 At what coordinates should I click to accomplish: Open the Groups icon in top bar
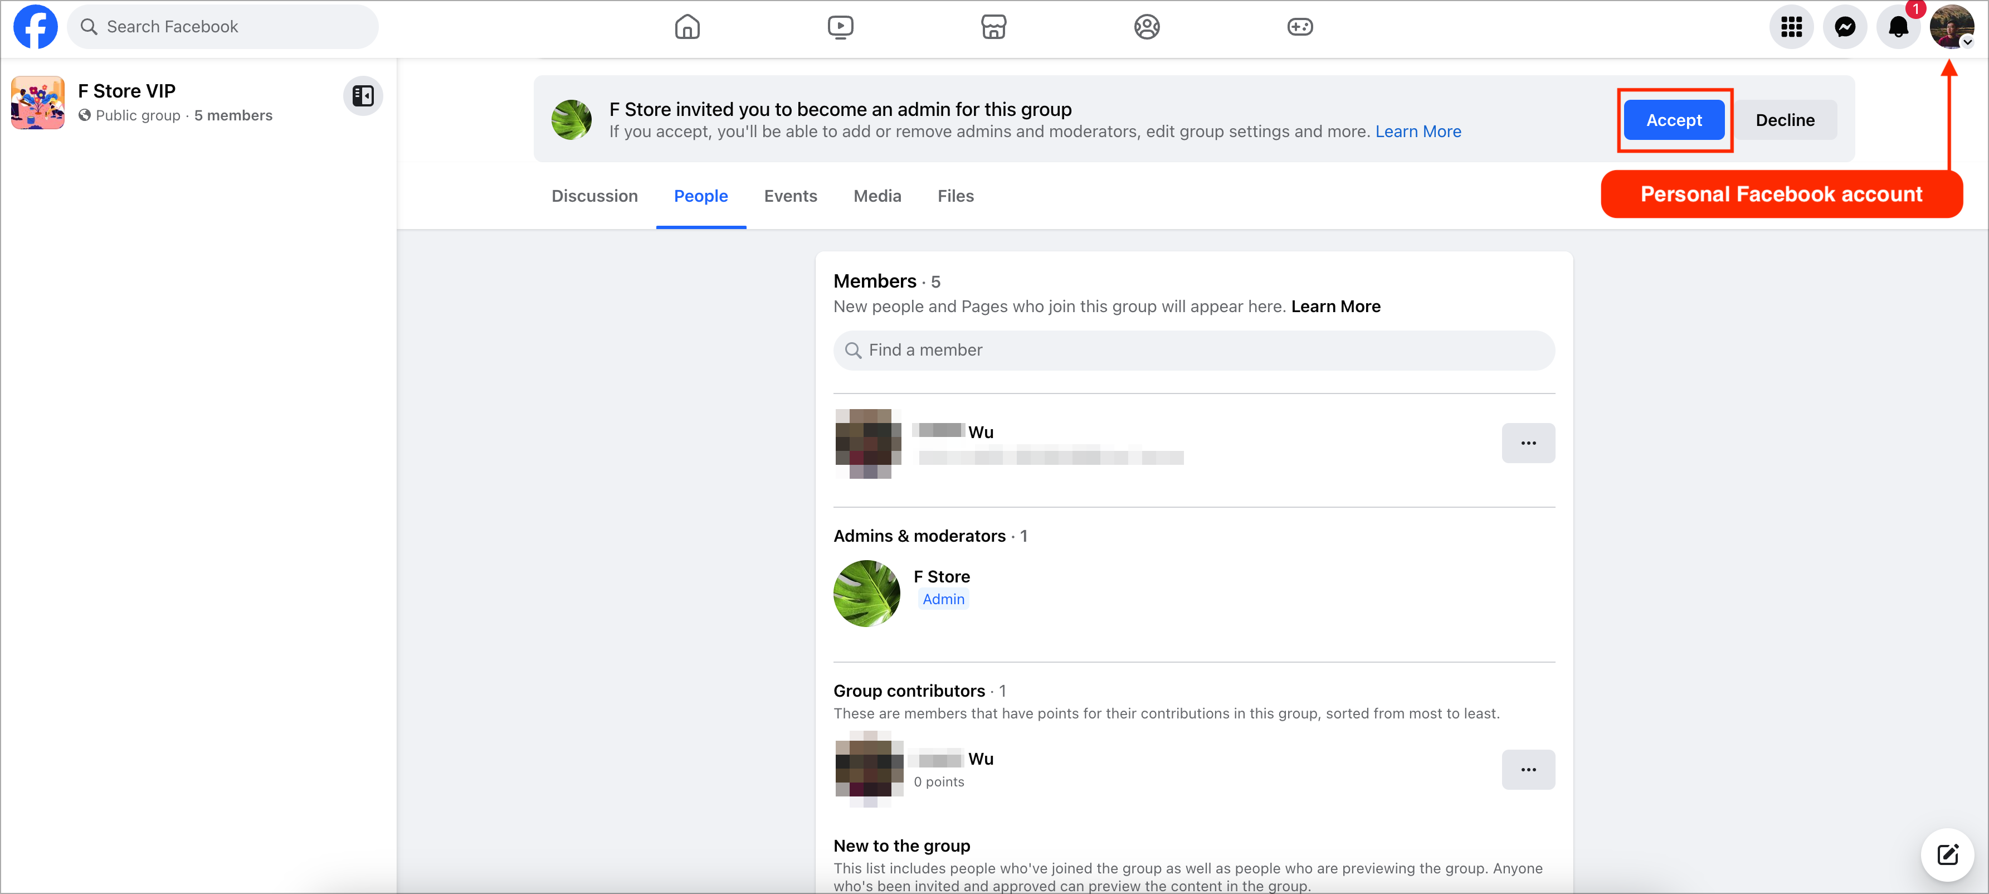point(1147,27)
